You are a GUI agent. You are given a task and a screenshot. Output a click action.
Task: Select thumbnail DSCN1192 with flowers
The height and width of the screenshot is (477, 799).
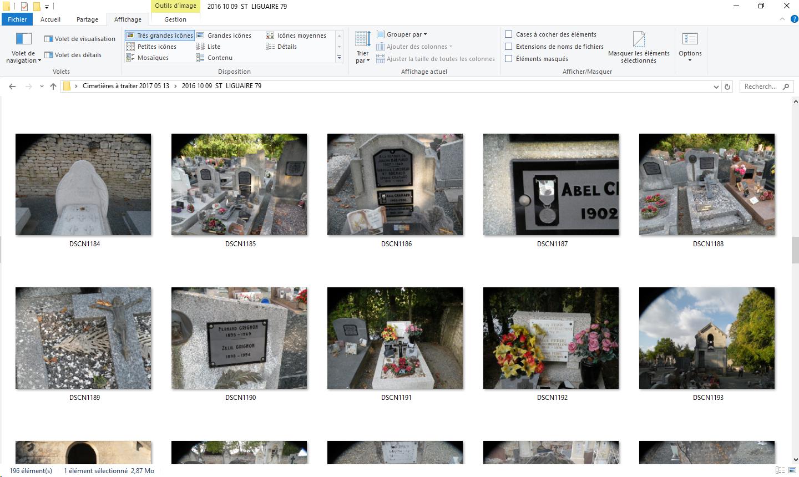[551, 338]
